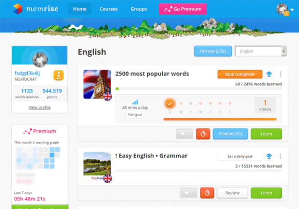Open the 2500 most popular words title
Image resolution: width=299 pixels, height=209 pixels.
tap(152, 74)
